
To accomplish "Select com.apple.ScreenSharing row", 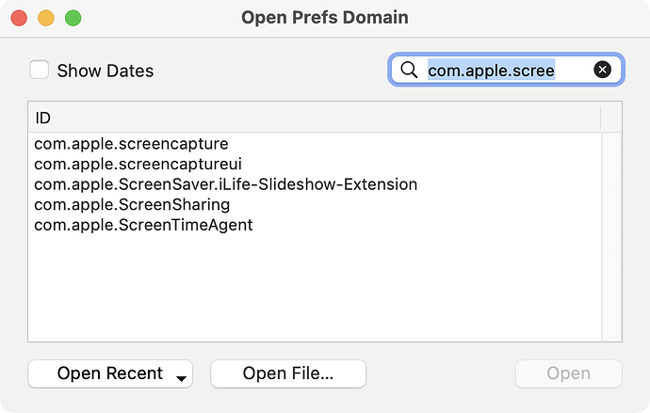I will pyautogui.click(x=315, y=204).
